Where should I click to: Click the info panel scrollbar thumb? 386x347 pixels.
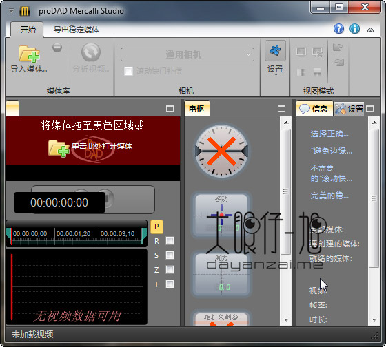click(374, 198)
